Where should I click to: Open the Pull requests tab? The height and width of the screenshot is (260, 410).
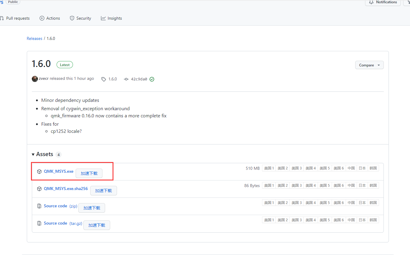coord(15,18)
